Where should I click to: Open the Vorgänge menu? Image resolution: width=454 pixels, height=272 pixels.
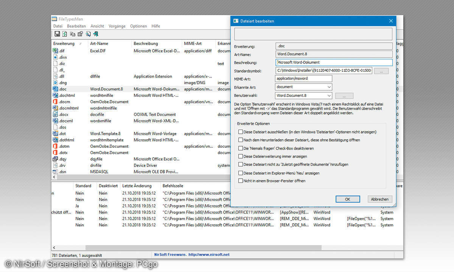coord(117,26)
